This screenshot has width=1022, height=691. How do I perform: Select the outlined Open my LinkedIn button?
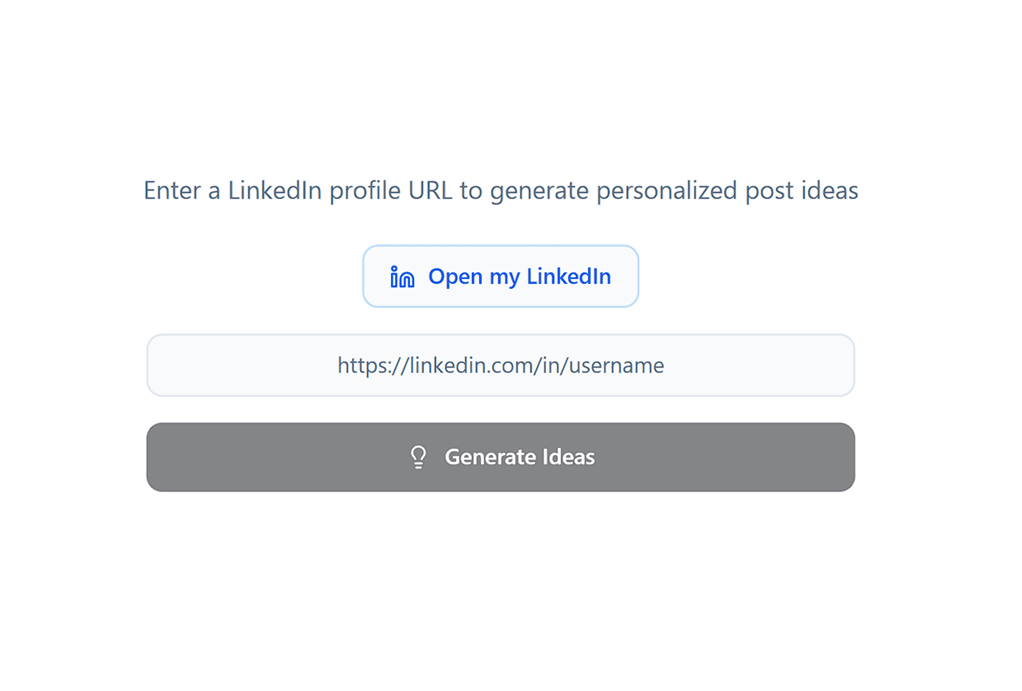(x=500, y=276)
